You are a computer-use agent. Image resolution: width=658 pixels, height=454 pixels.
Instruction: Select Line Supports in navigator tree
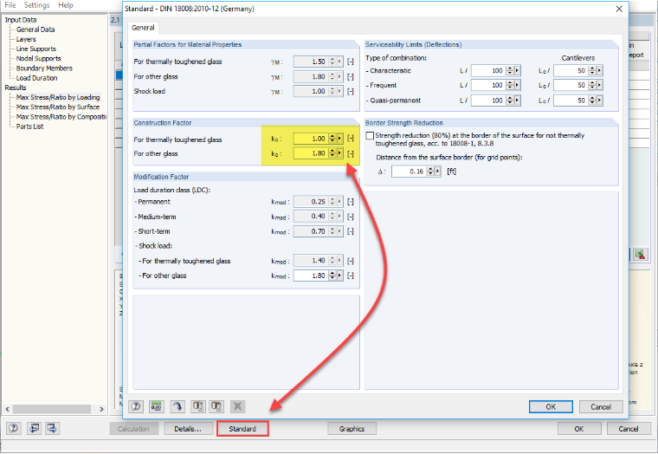(x=36, y=49)
